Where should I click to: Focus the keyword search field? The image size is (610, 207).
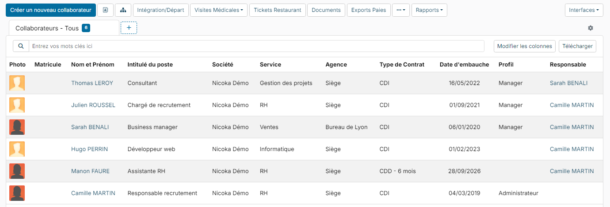tap(256, 46)
